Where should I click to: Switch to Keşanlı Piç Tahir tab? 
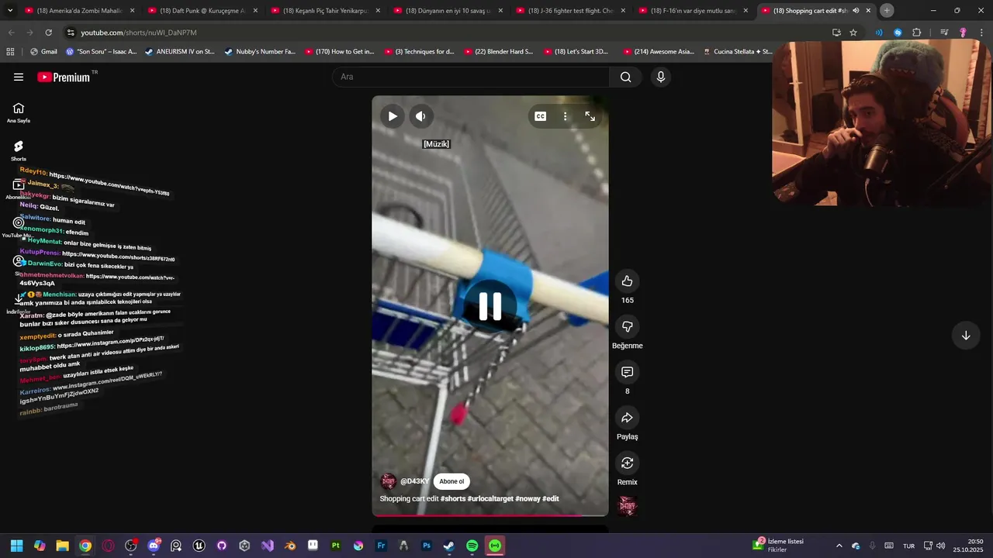pos(326,11)
